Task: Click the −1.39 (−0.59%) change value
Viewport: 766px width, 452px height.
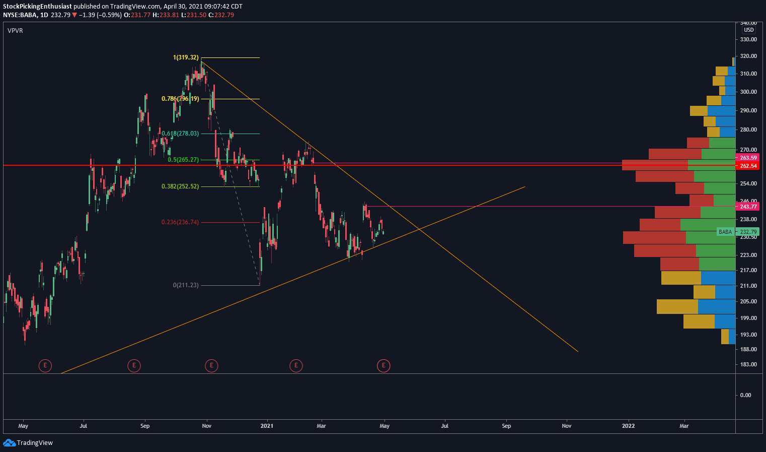Action: click(x=100, y=15)
